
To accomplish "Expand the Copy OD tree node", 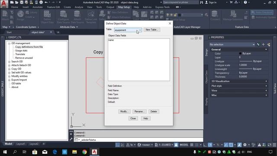I will pos(9,69).
